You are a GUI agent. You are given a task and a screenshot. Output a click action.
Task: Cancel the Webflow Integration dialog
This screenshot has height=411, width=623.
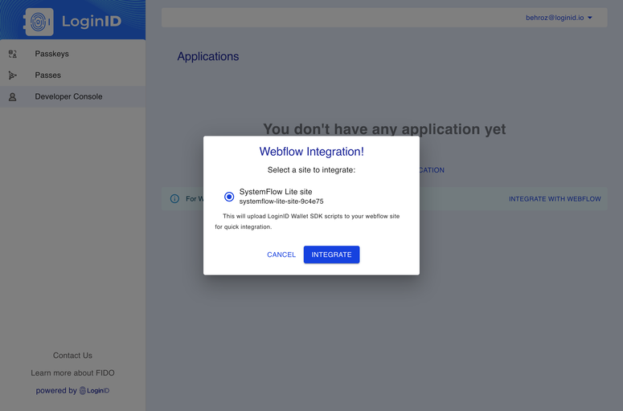click(x=281, y=254)
